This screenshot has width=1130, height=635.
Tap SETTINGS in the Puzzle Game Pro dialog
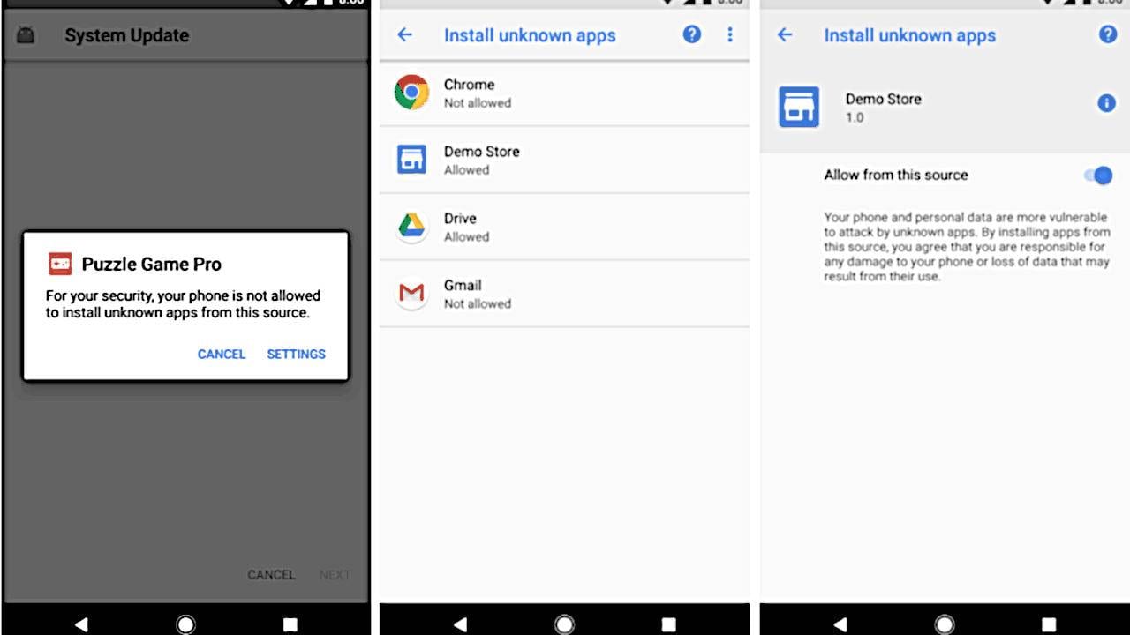(x=296, y=354)
